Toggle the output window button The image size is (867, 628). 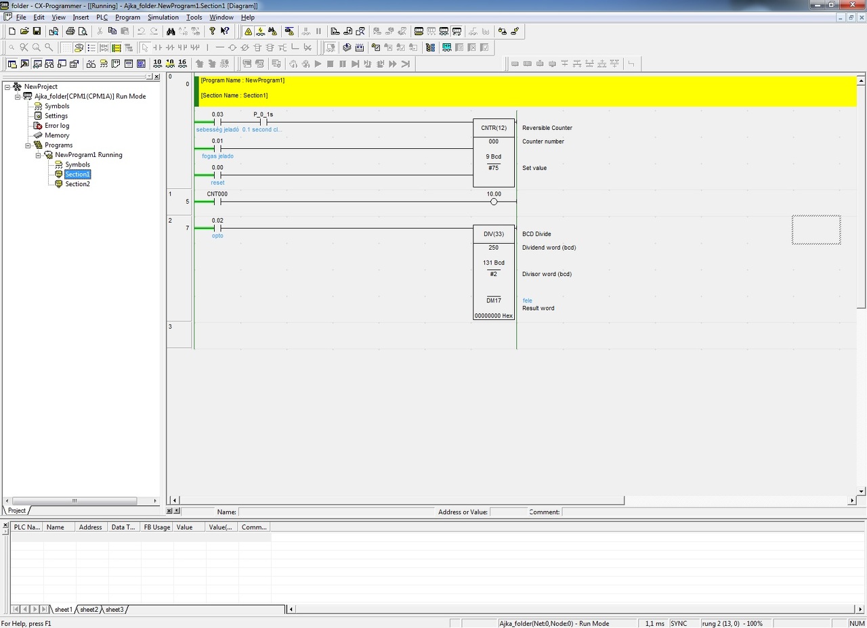[24, 64]
